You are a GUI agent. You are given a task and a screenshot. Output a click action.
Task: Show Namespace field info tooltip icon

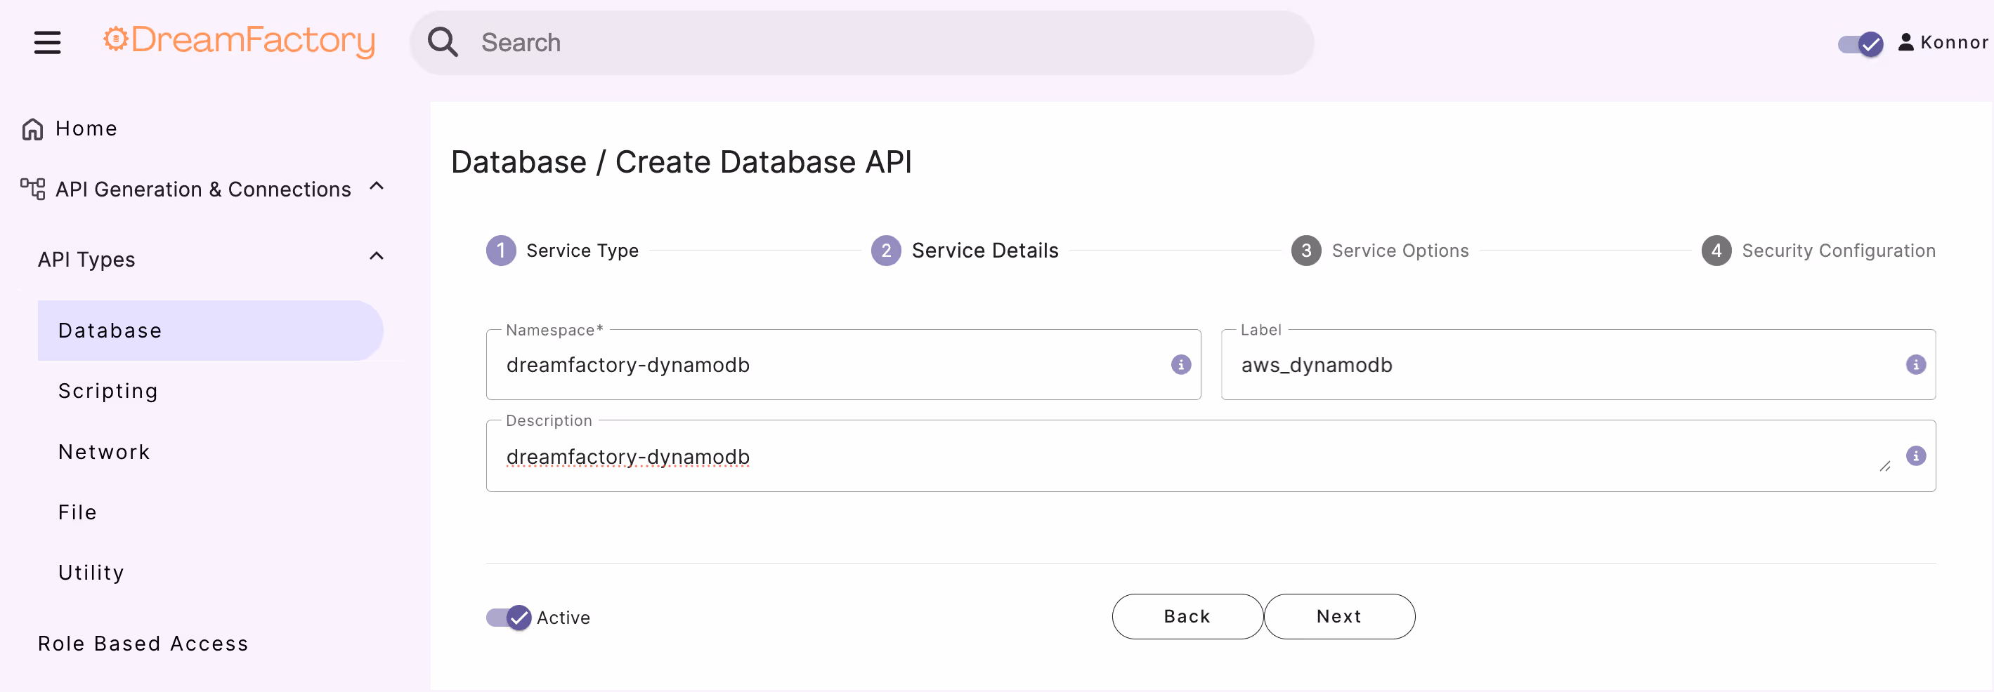(1180, 364)
